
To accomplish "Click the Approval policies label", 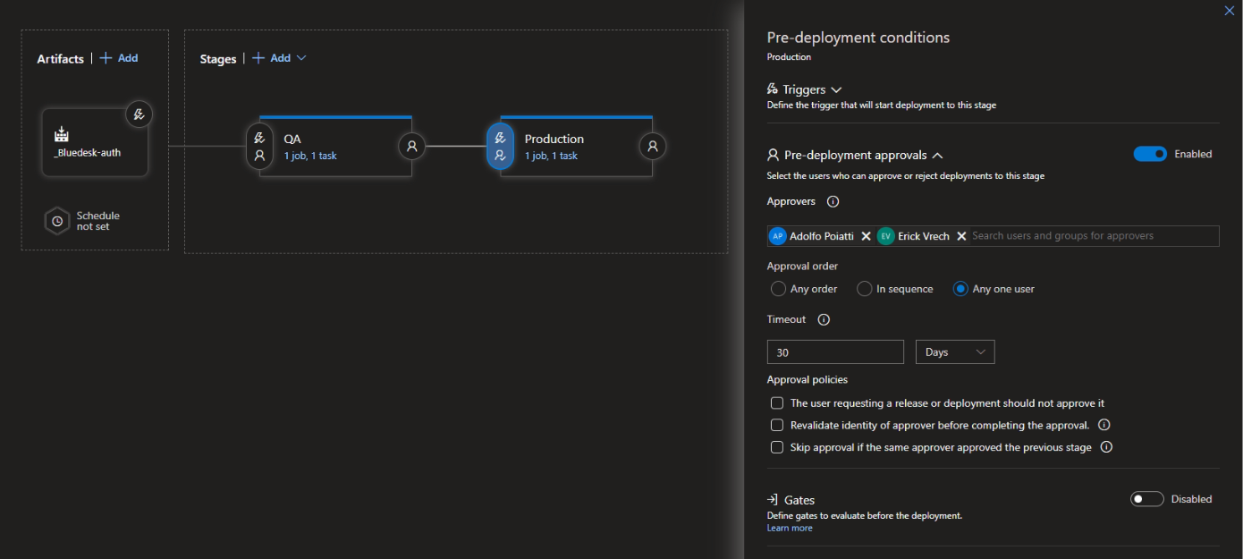I will tap(808, 379).
